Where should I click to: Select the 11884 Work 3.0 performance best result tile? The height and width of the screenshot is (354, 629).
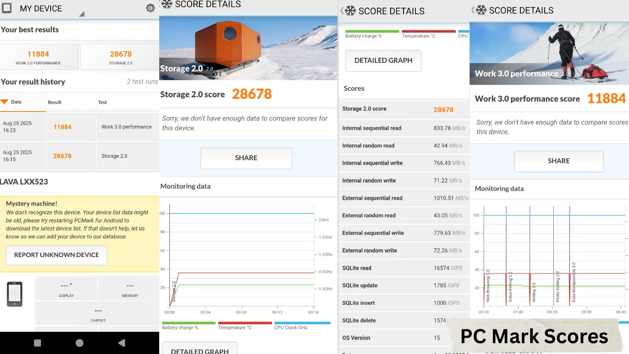pyautogui.click(x=39, y=57)
